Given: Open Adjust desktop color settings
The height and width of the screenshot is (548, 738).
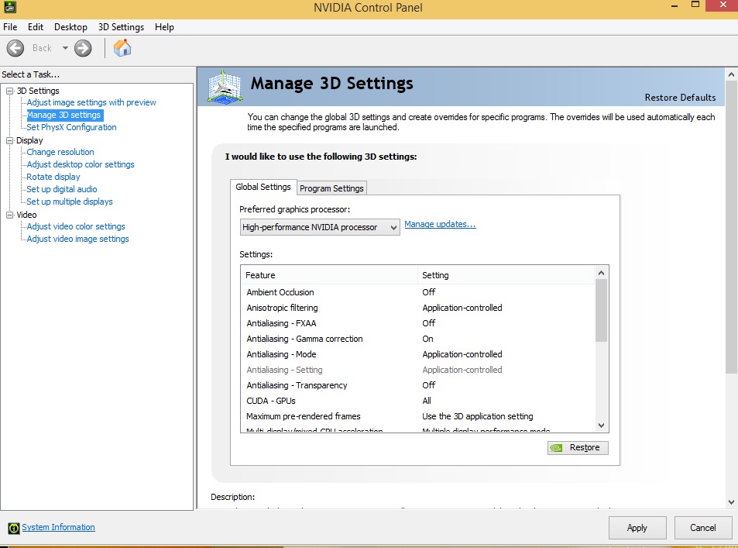Looking at the screenshot, I should coord(81,164).
